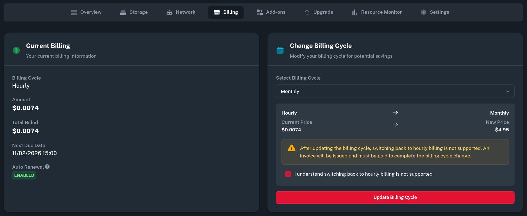Screen dimensions: 527x216
Task: Click the Upgrade arrow icon
Action: (x=307, y=12)
